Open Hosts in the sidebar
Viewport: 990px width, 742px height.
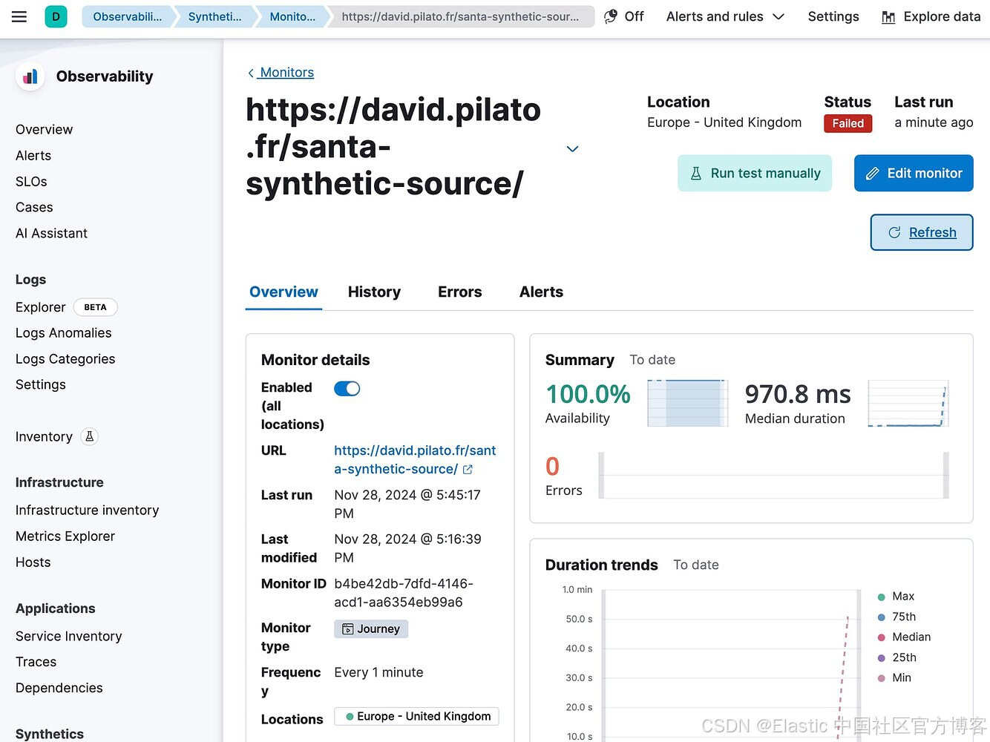coord(33,562)
